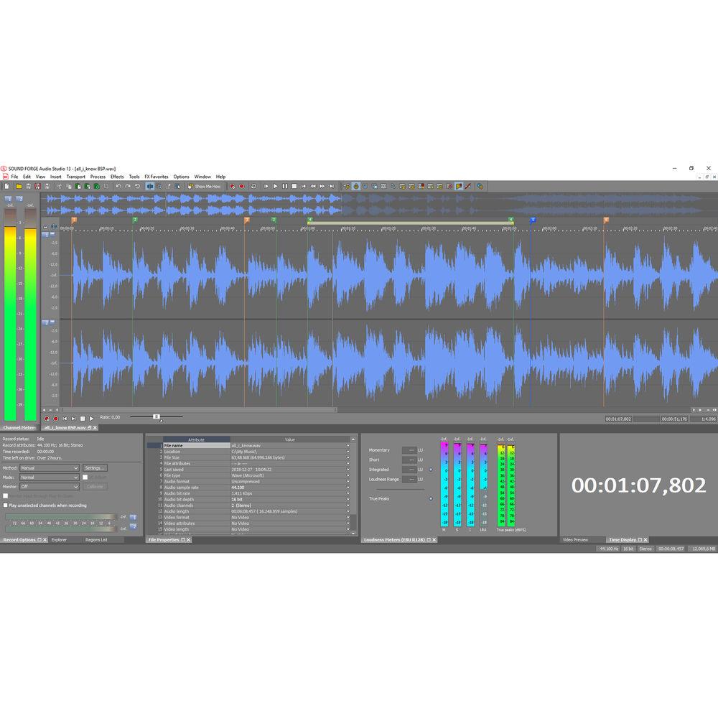Save the project using the Save toolbar icon

coord(28,186)
